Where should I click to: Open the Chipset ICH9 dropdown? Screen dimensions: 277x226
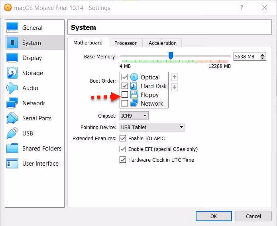134,116
